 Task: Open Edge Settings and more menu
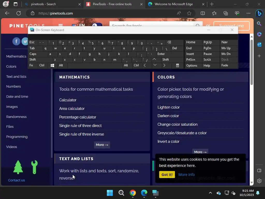coord(248,13)
